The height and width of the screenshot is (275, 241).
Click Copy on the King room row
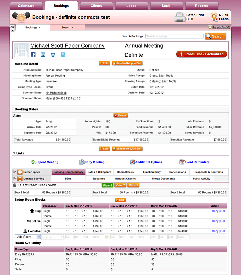(215, 211)
